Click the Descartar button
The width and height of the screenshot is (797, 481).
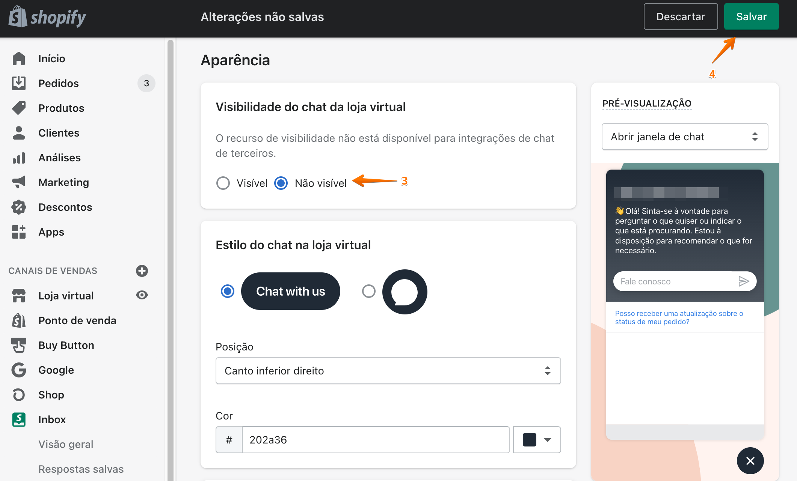point(681,17)
